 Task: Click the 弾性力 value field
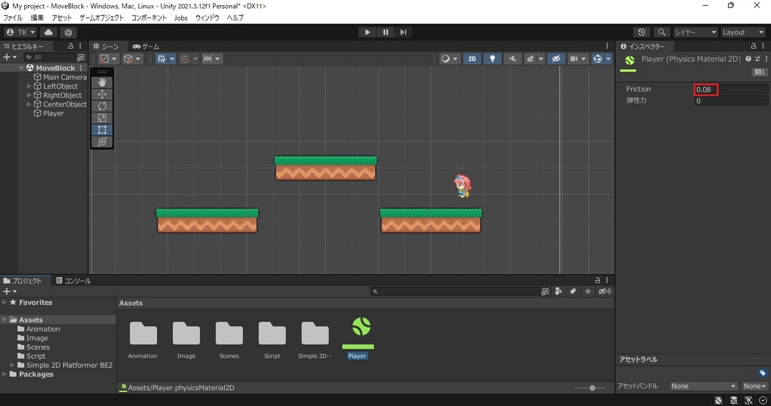[731, 101]
